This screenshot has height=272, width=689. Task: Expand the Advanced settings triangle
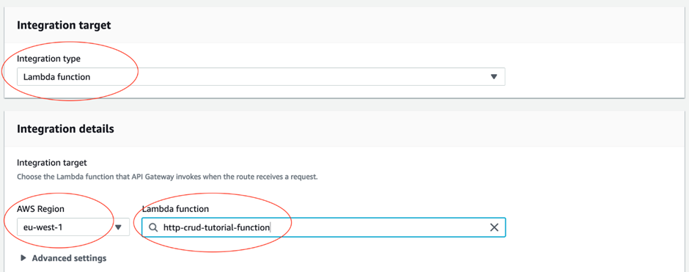23,258
